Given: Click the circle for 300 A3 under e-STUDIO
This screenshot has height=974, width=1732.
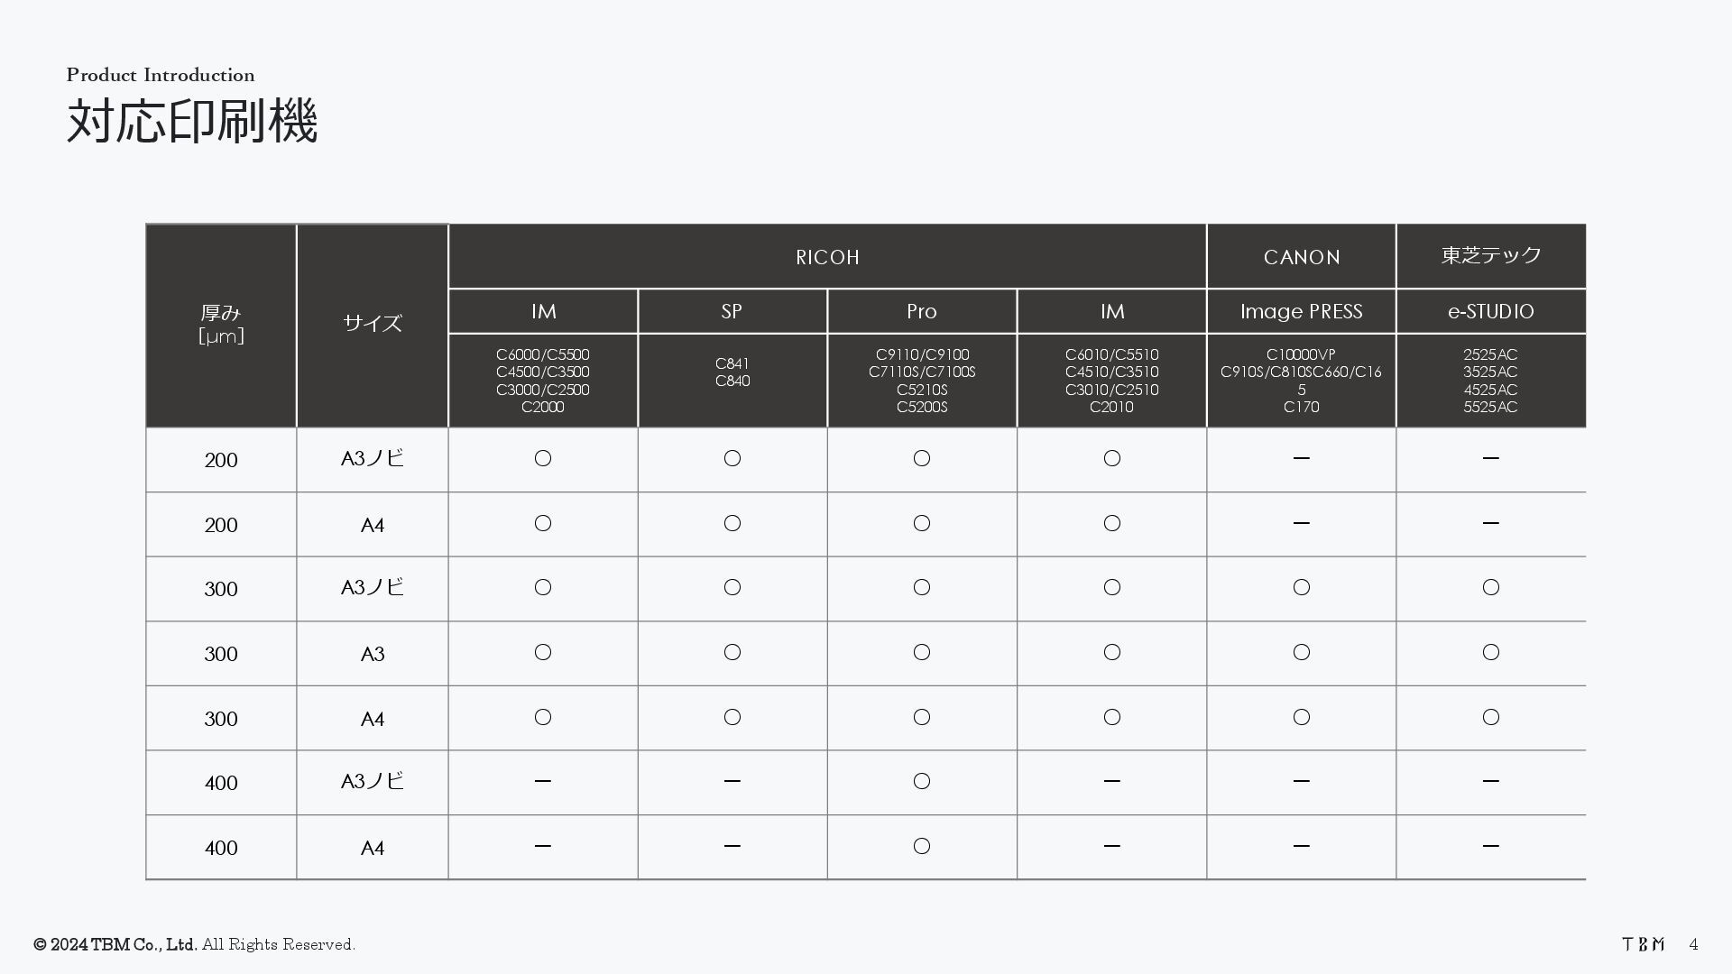Looking at the screenshot, I should (1490, 652).
